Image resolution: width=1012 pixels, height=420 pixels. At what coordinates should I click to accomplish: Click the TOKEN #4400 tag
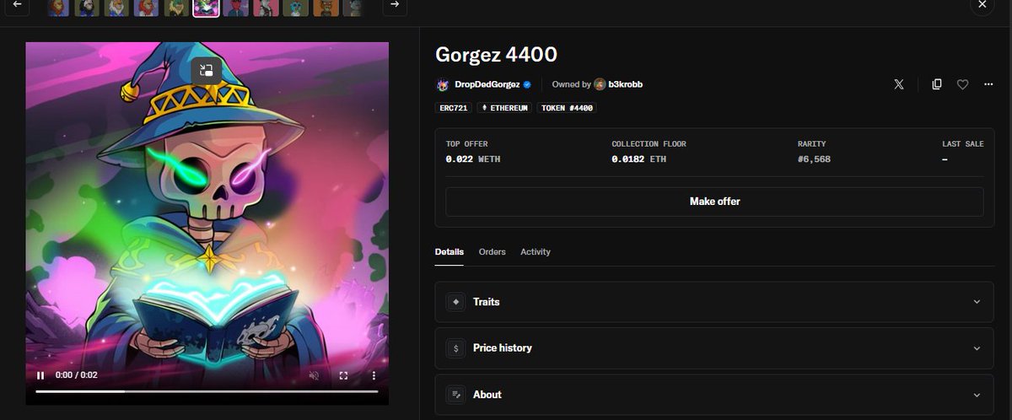tap(567, 108)
